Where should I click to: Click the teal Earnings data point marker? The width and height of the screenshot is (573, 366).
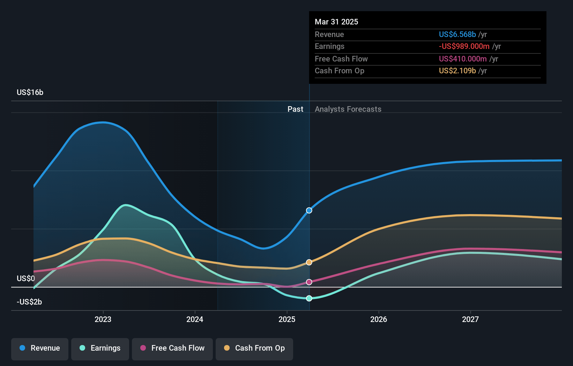[309, 298]
